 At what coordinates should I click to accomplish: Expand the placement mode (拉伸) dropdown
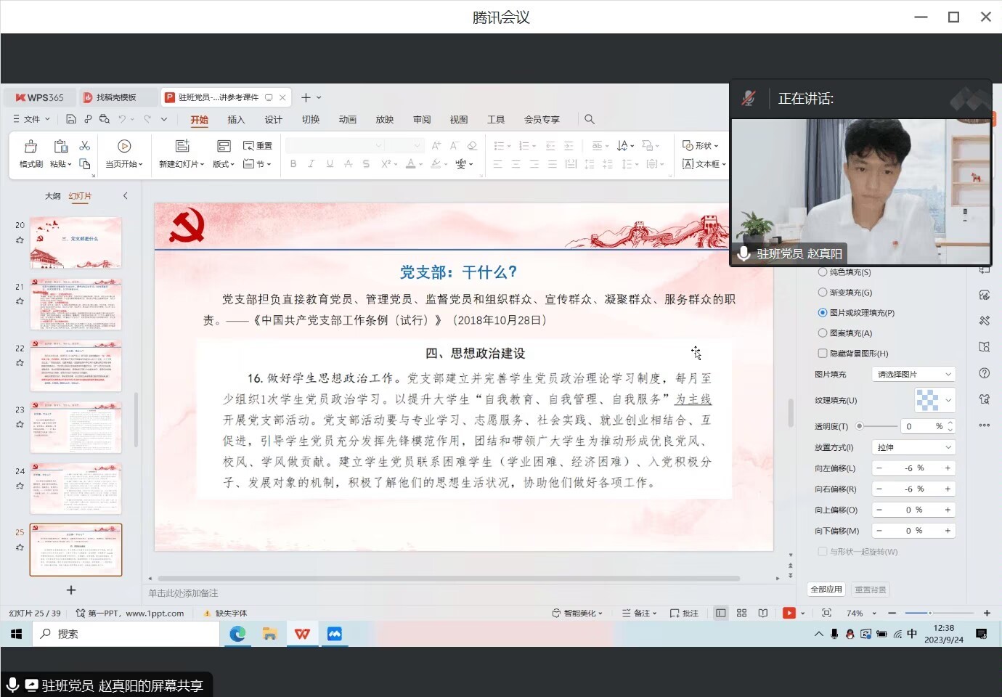[913, 447]
